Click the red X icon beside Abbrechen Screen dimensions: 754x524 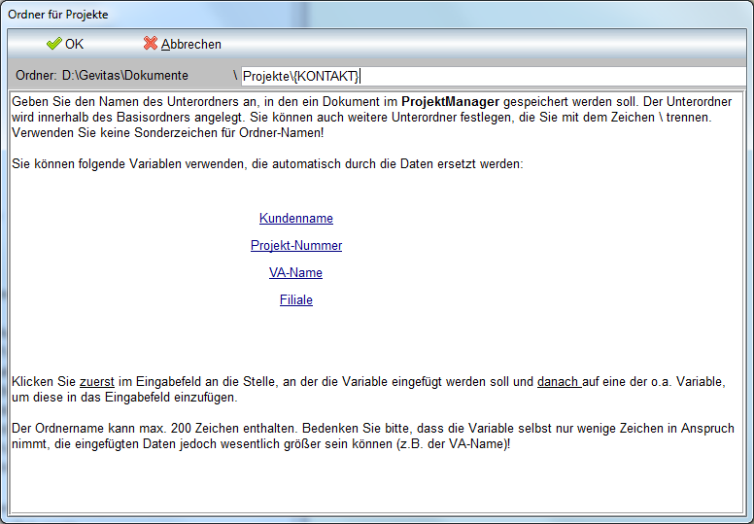(x=150, y=44)
